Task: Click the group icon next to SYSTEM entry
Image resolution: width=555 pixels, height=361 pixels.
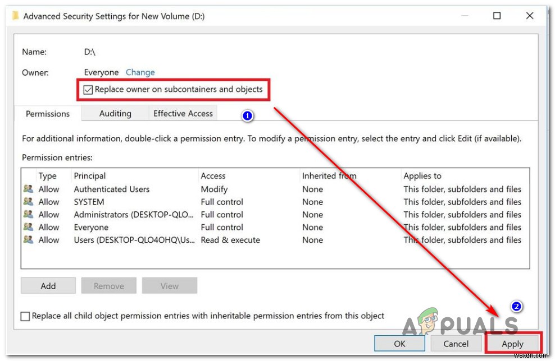Action: (28, 202)
